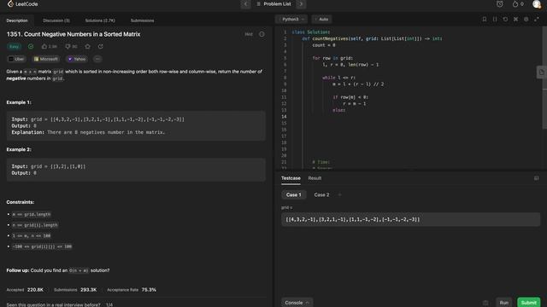Downvote the problem with thumbs-down
Viewport: 547px width, 307px height.
coord(71,46)
